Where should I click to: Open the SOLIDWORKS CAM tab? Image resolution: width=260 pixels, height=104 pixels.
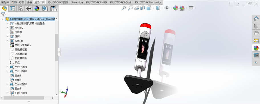click(x=120, y=2)
